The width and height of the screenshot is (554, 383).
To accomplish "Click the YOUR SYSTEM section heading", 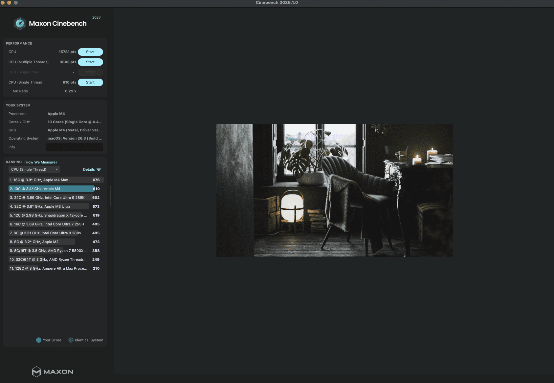I will (x=18, y=105).
